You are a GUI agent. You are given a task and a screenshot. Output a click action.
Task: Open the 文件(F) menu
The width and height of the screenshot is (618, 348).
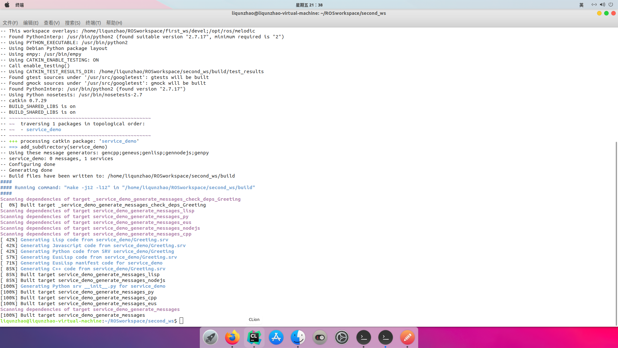10,23
